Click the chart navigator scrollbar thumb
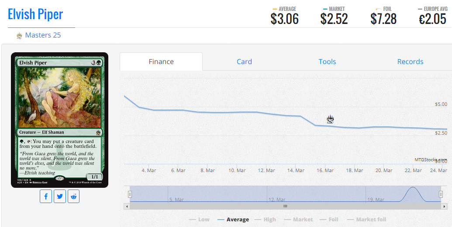The height and width of the screenshot is (227, 452). (x=285, y=206)
